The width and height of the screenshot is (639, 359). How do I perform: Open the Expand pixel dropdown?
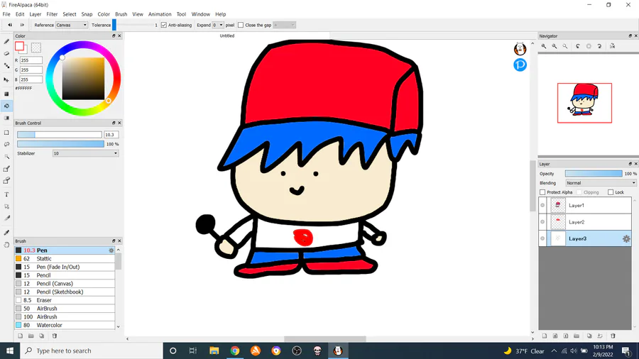tap(218, 26)
